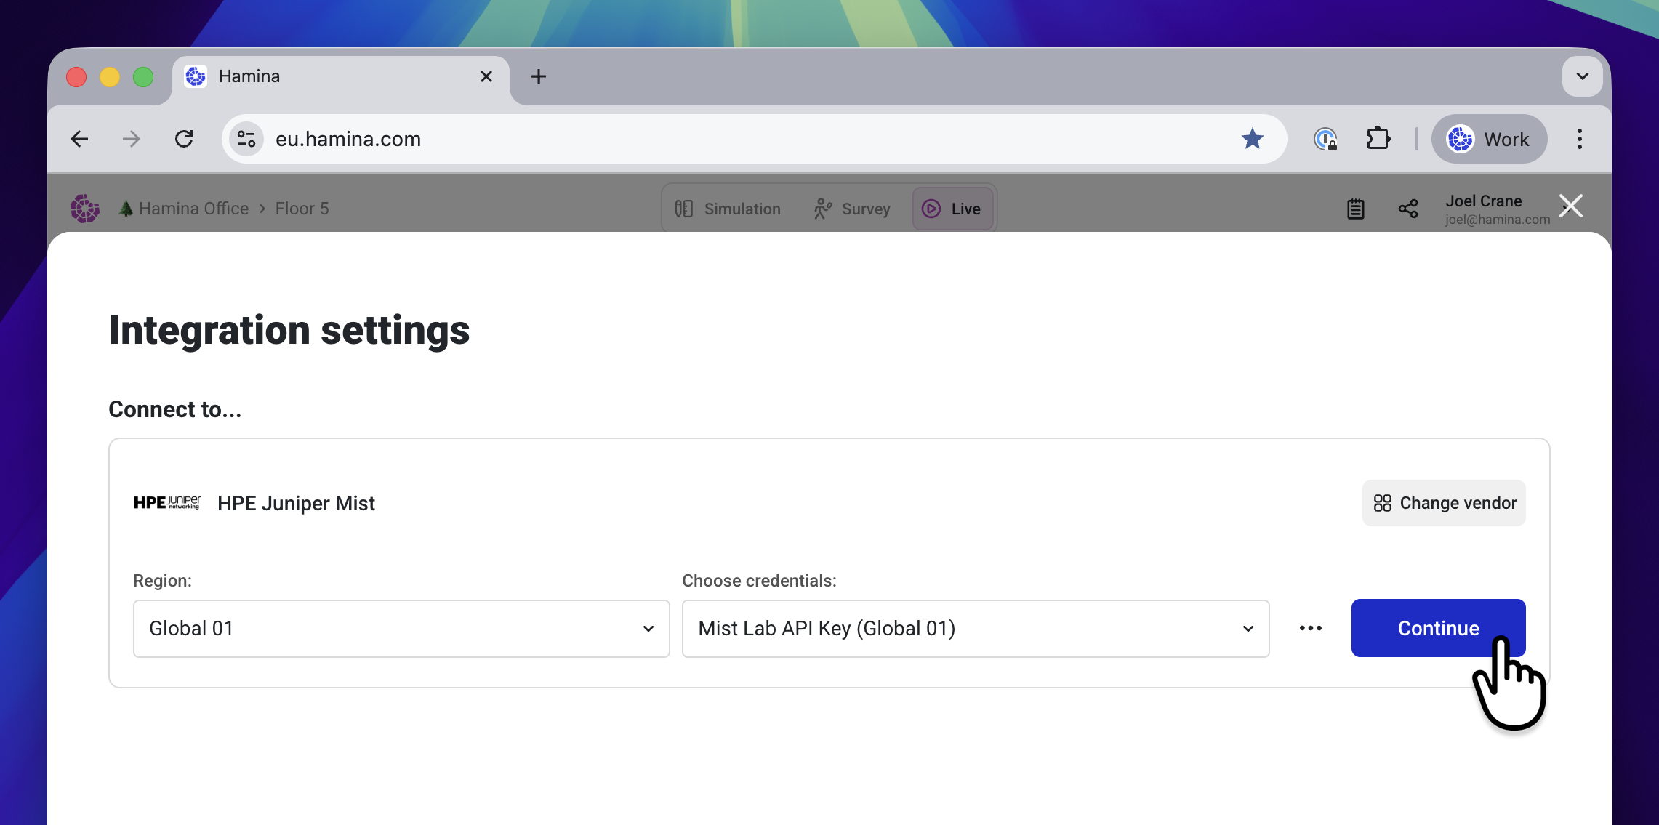Viewport: 1659px width, 825px height.
Task: Click the Simulation mode icon
Action: [684, 209]
